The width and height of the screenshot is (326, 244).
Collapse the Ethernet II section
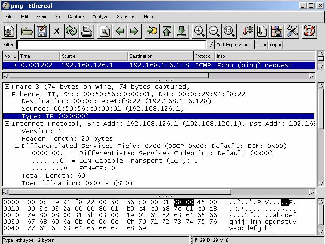[7, 94]
